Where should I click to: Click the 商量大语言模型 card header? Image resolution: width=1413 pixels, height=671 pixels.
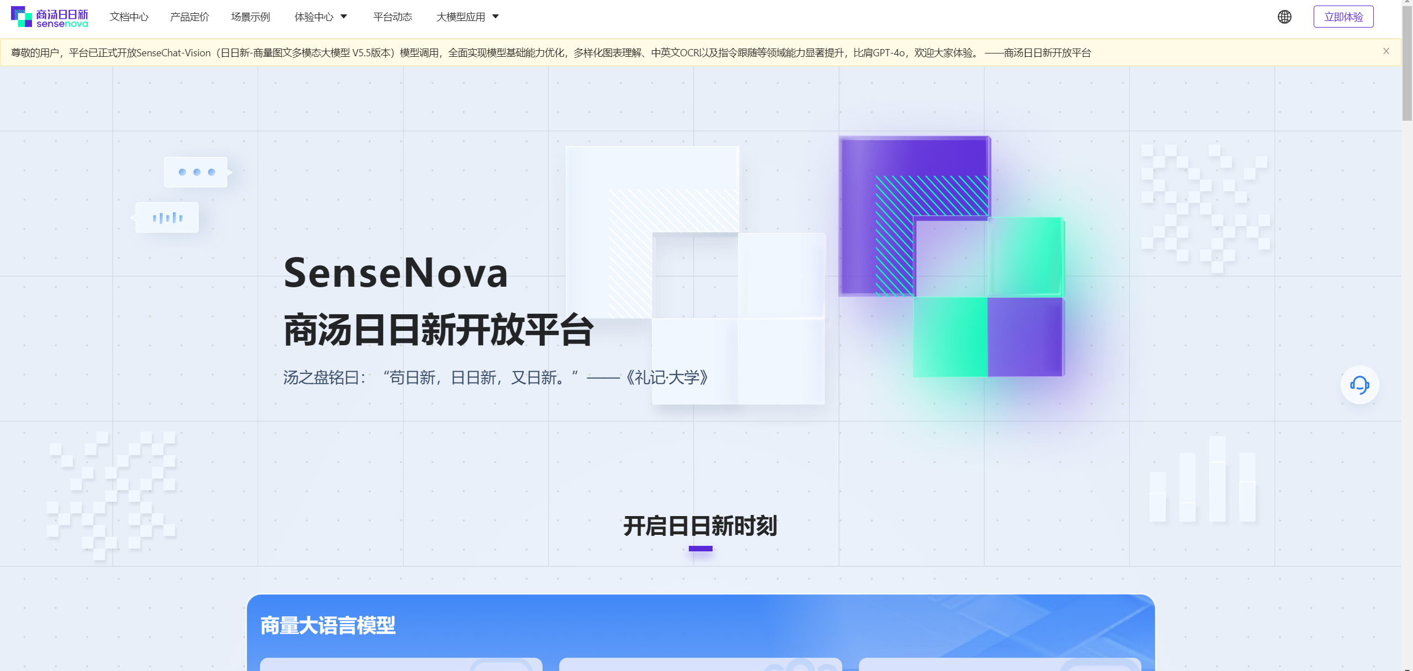[328, 625]
